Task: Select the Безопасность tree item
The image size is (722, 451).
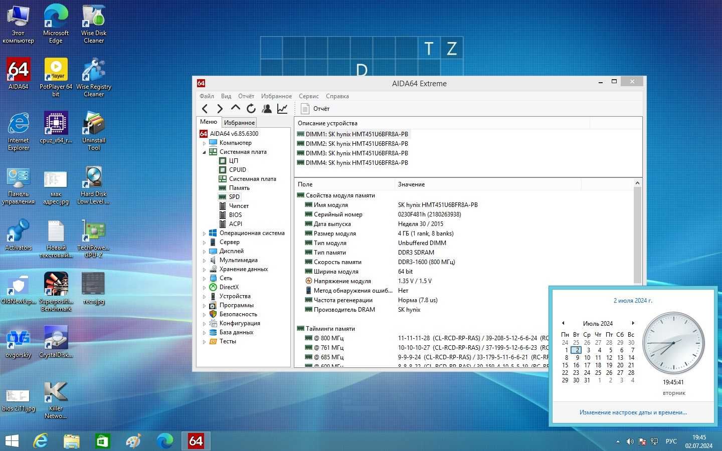Action: (238, 314)
